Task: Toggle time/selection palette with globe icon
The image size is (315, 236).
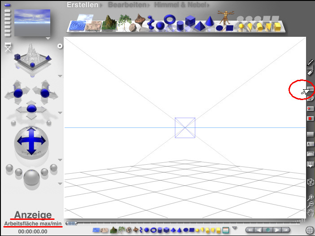Action: coord(310,230)
